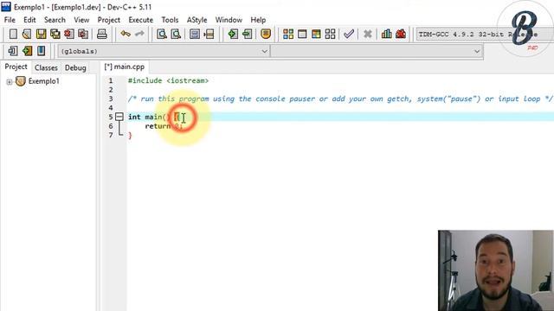Open the Tools menu
Image resolution: width=554 pixels, height=311 pixels.
(x=170, y=20)
